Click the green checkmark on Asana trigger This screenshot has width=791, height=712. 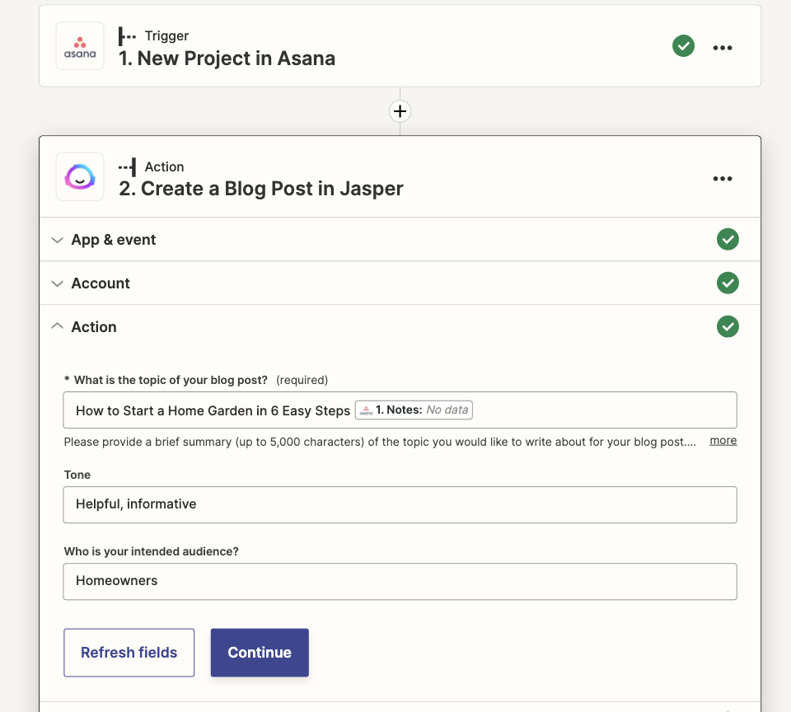coord(683,46)
